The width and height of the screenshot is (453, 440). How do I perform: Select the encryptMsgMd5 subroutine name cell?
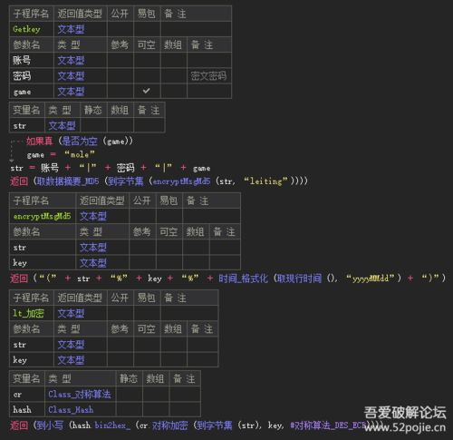(x=43, y=216)
